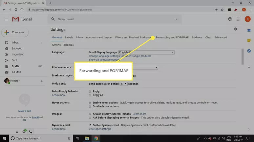254x142 pixels.
Task: Select the Reply all radio button
Action: pyautogui.click(x=90, y=95)
